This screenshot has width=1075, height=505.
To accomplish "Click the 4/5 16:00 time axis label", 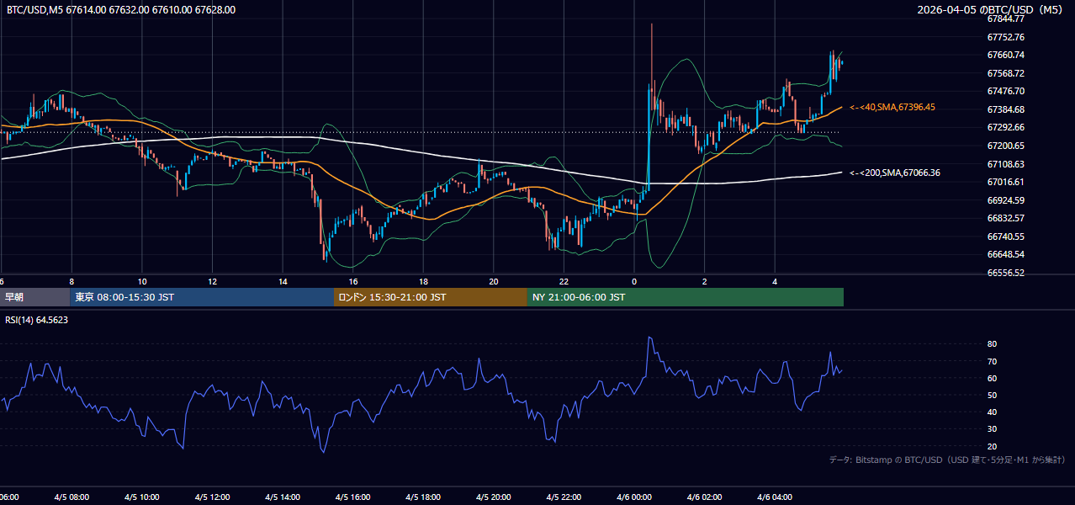I will pos(352,497).
